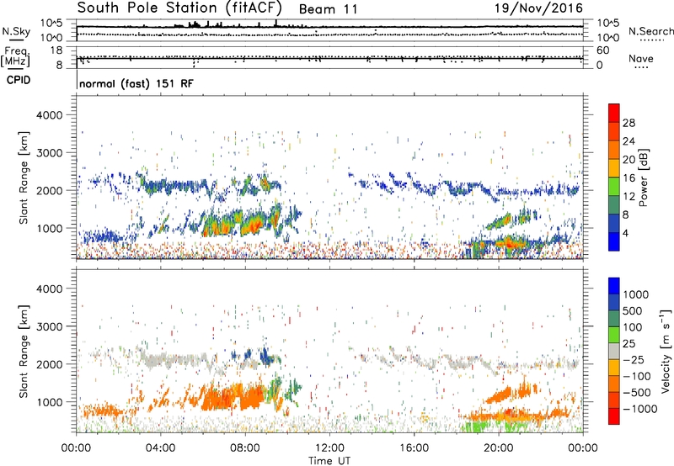Click the "500" velocity colorbar value
The image size is (674, 466).
pos(633,310)
